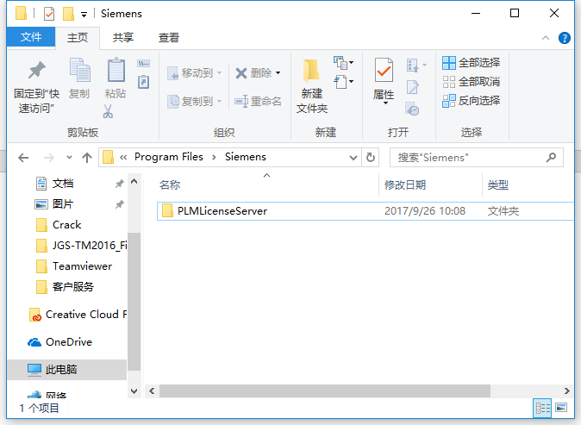Go up one folder level
Screen dimensions: 581x425
[x=87, y=158]
